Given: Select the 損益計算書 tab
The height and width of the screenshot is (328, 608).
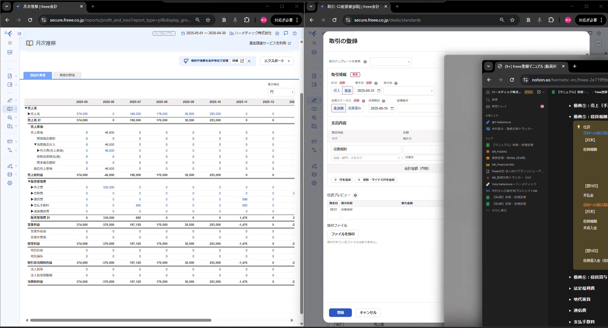Looking at the screenshot, I should click(x=38, y=75).
